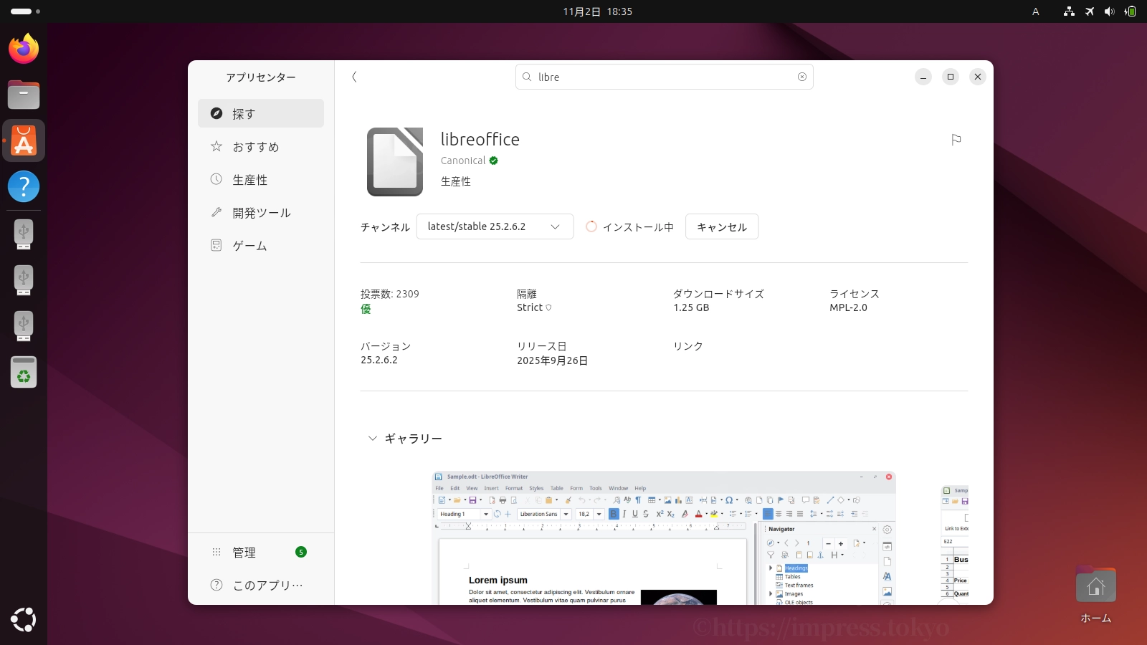Show applications via Ubuntu logo
1147x645 pixels.
tap(24, 619)
